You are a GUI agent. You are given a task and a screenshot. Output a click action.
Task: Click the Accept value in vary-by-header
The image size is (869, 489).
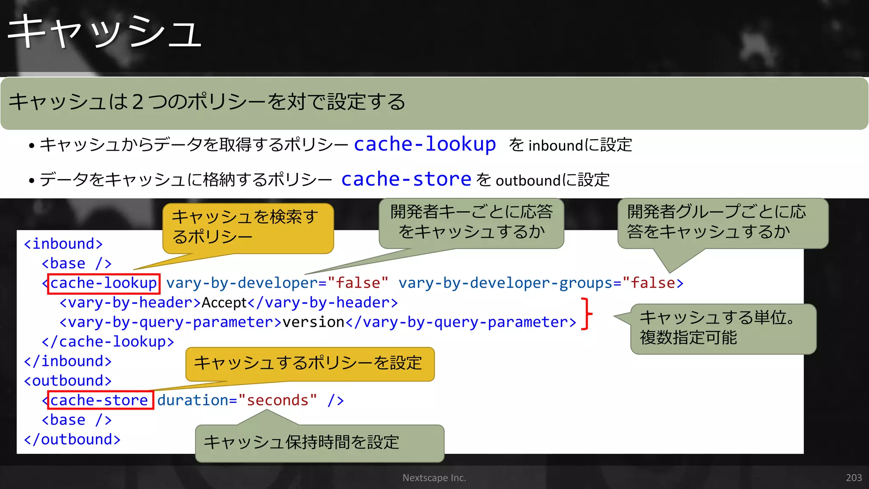click(x=224, y=303)
